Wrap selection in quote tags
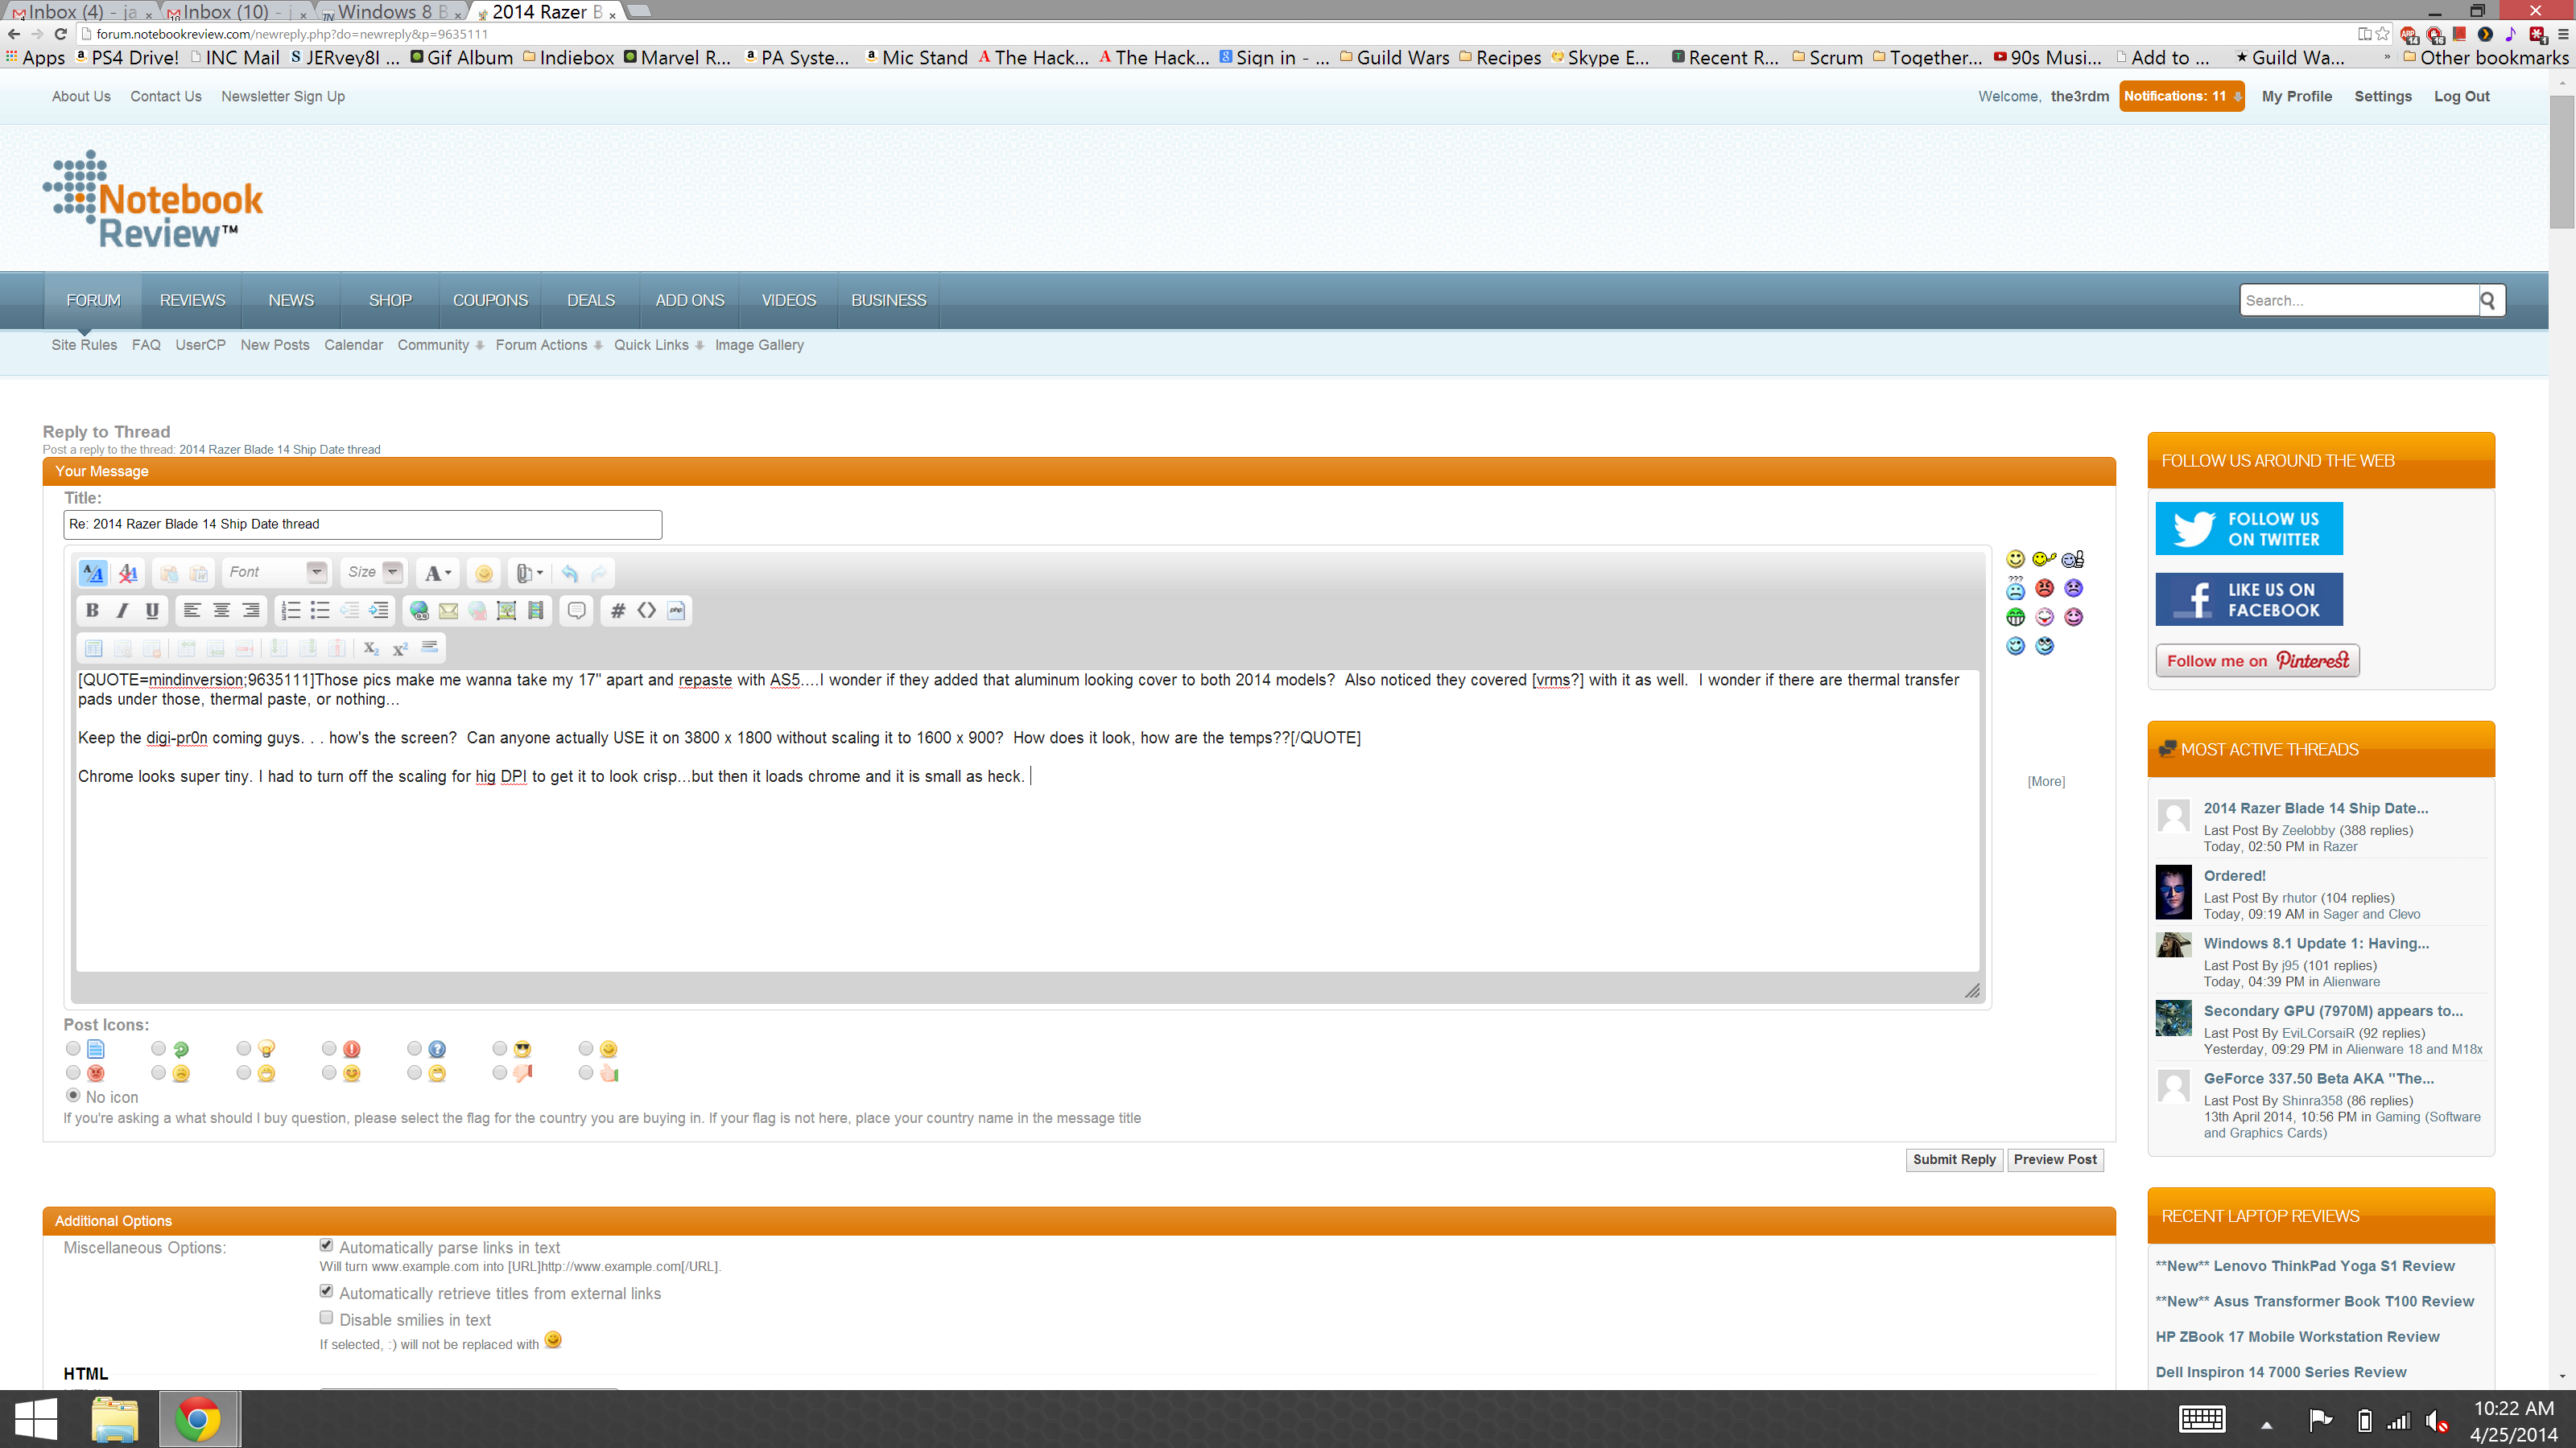This screenshot has width=2576, height=1448. click(x=577, y=611)
